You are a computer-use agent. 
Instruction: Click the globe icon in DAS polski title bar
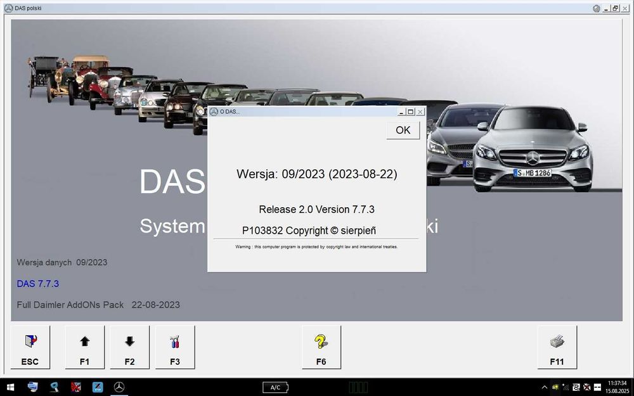tap(597, 8)
